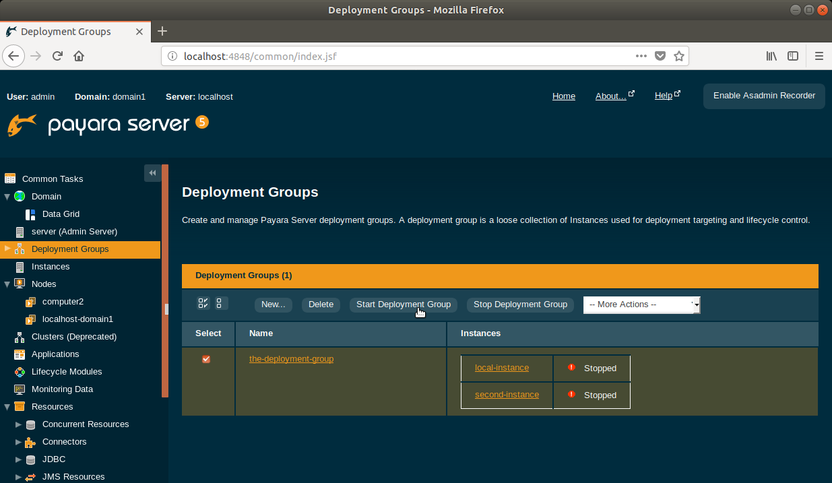This screenshot has width=832, height=483.
Task: Select the Deployment Groups browser tab
Action: 75,31
